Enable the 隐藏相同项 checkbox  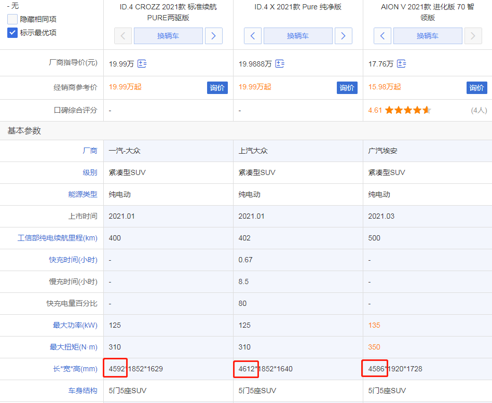[12, 19]
